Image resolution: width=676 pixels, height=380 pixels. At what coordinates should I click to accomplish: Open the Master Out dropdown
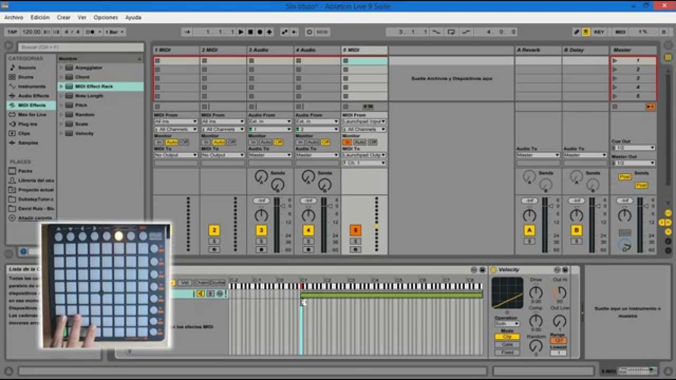pyautogui.click(x=634, y=163)
